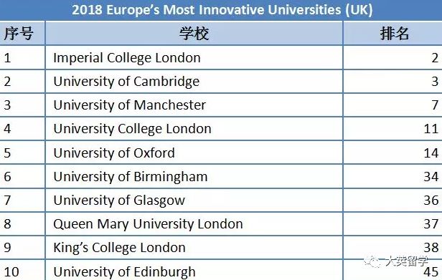Select the 学校 column header
The width and height of the screenshot is (442, 280).
[194, 33]
